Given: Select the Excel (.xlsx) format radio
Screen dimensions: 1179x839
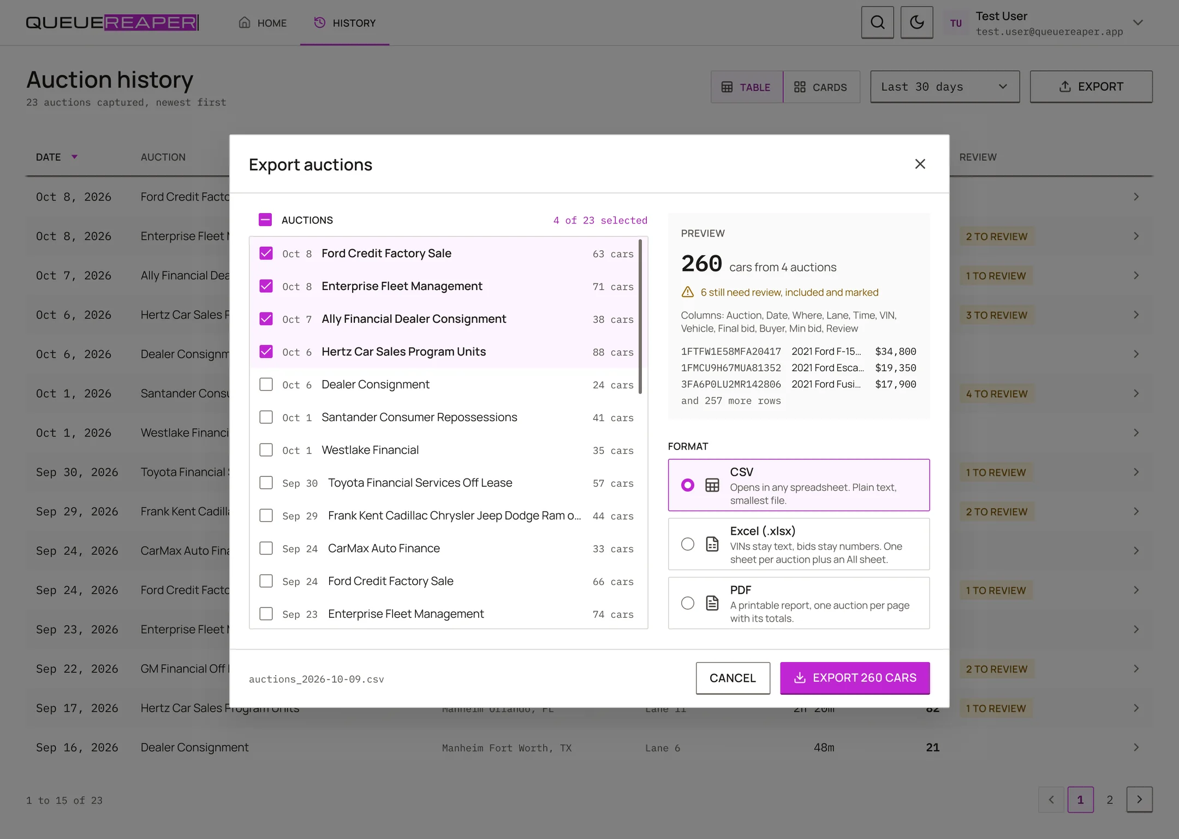Looking at the screenshot, I should [x=688, y=544].
